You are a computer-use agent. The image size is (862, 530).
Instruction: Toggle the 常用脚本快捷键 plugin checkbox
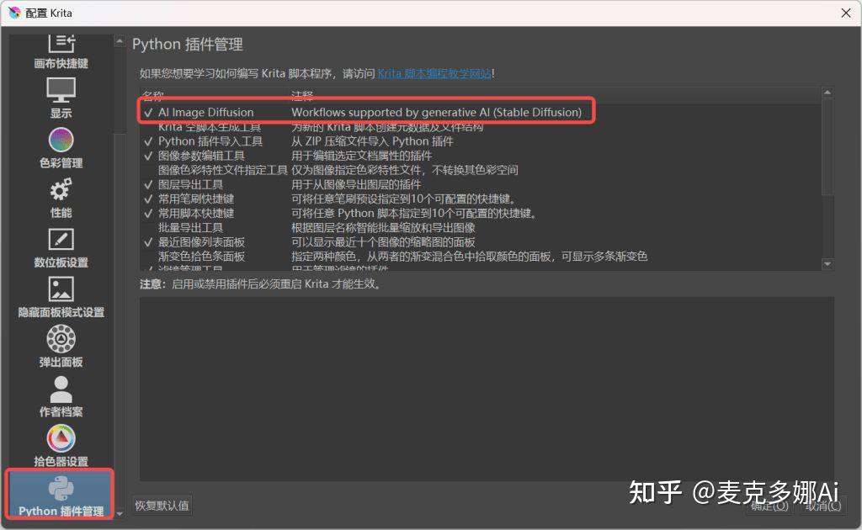[148, 213]
